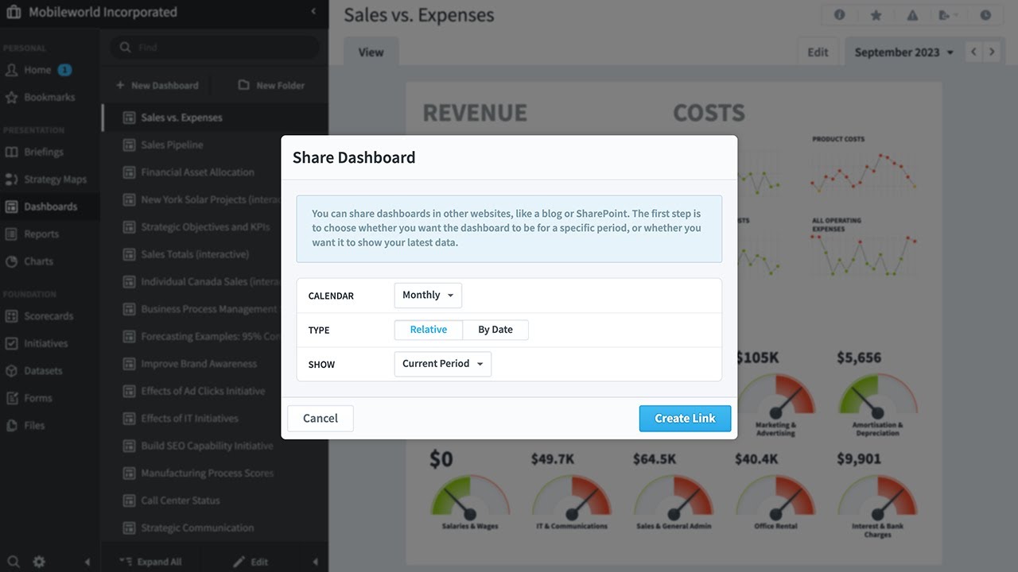Collapse the panel with header arrow
Viewport: 1018px width, 572px height.
(313, 12)
